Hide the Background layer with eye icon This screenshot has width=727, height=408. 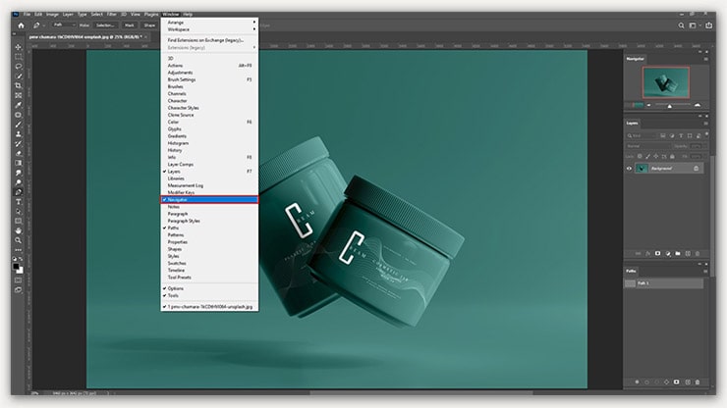click(630, 169)
